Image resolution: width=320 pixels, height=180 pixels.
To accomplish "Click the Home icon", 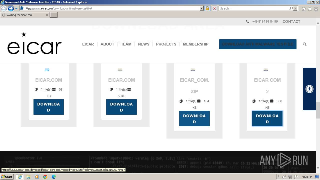I will click(x=303, y=9).
